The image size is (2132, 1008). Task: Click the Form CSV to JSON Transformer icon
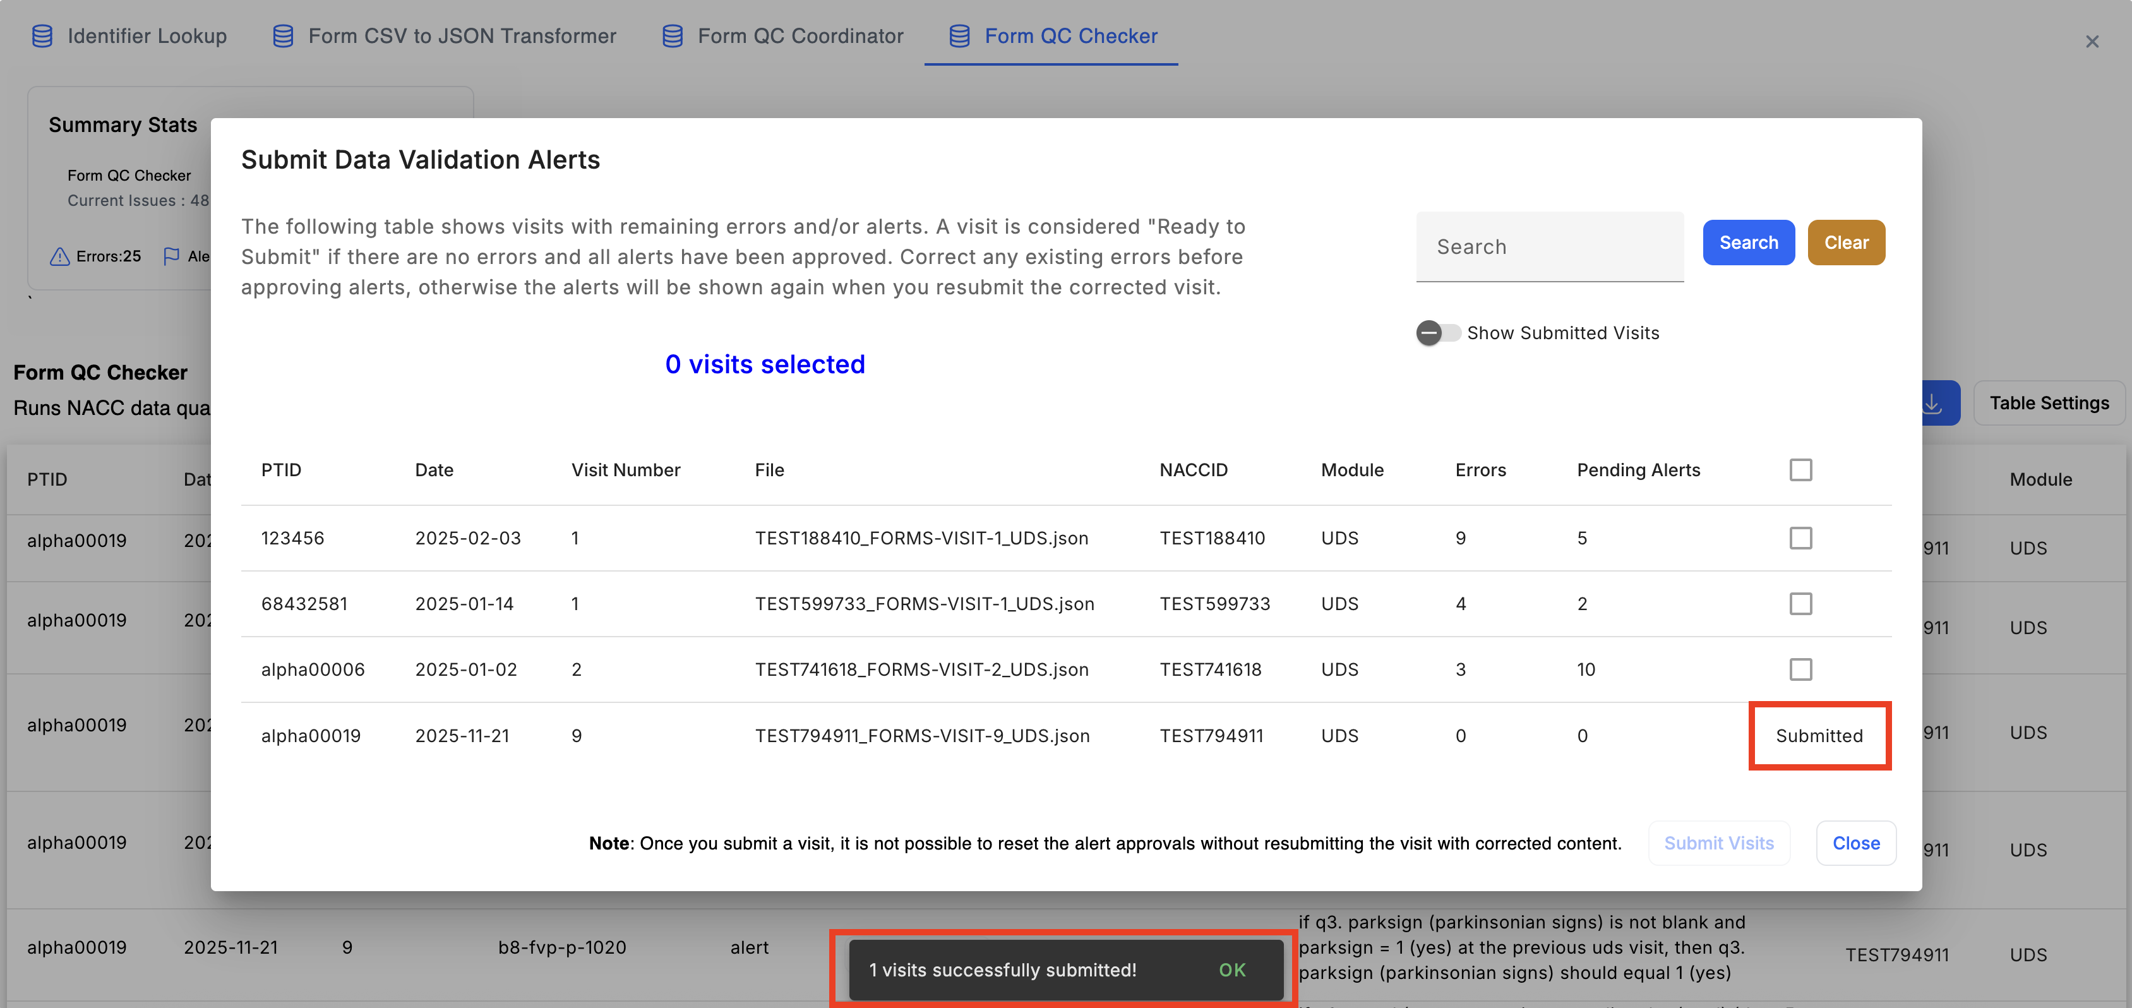tap(283, 37)
